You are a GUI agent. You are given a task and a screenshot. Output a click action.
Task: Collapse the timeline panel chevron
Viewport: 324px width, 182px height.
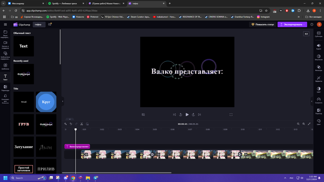[x=70, y=119]
